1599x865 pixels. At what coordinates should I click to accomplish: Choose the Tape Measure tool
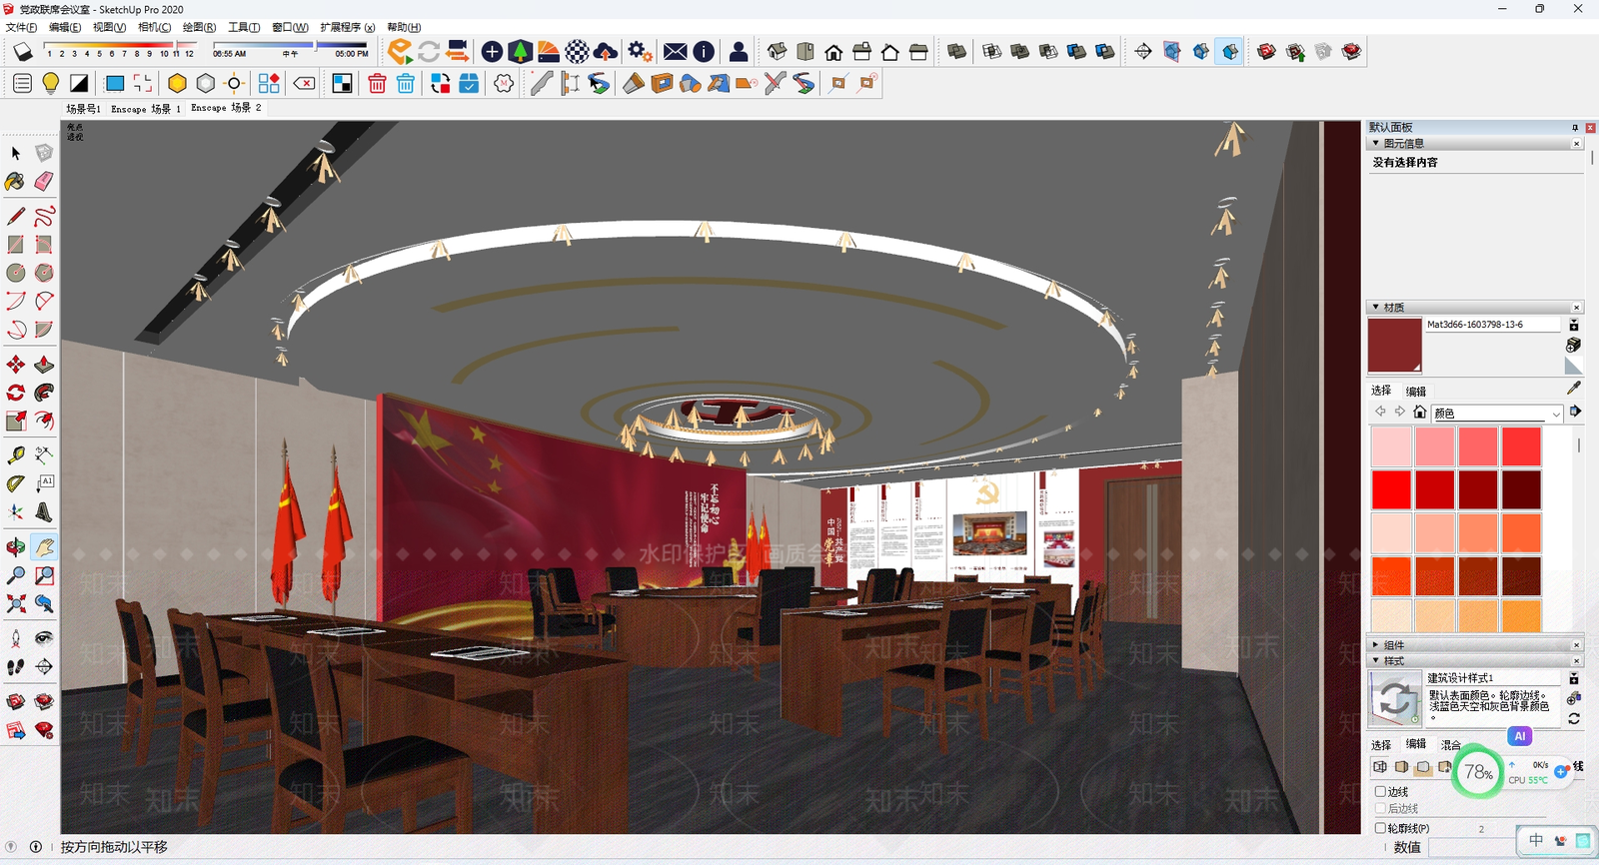tap(16, 455)
